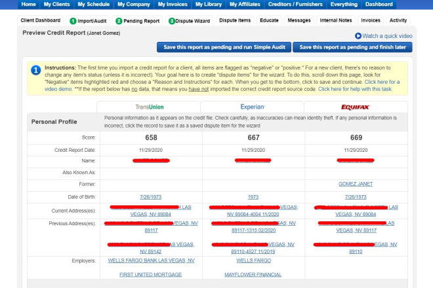Click Save this report and run Simple Audit
The width and height of the screenshot is (433, 288).
point(224,47)
